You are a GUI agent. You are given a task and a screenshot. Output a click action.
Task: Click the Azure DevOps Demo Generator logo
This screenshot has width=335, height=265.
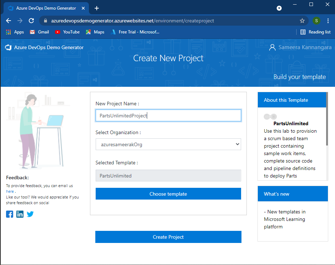8,47
